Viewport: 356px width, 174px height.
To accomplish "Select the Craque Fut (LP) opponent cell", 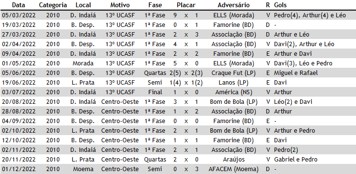I will (x=234, y=73).
